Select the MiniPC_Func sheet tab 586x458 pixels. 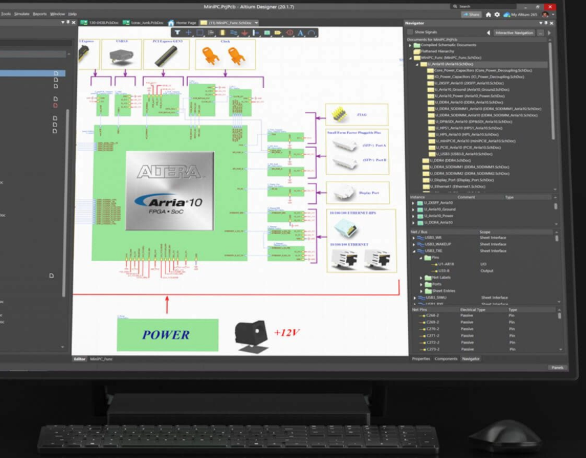pos(101,359)
